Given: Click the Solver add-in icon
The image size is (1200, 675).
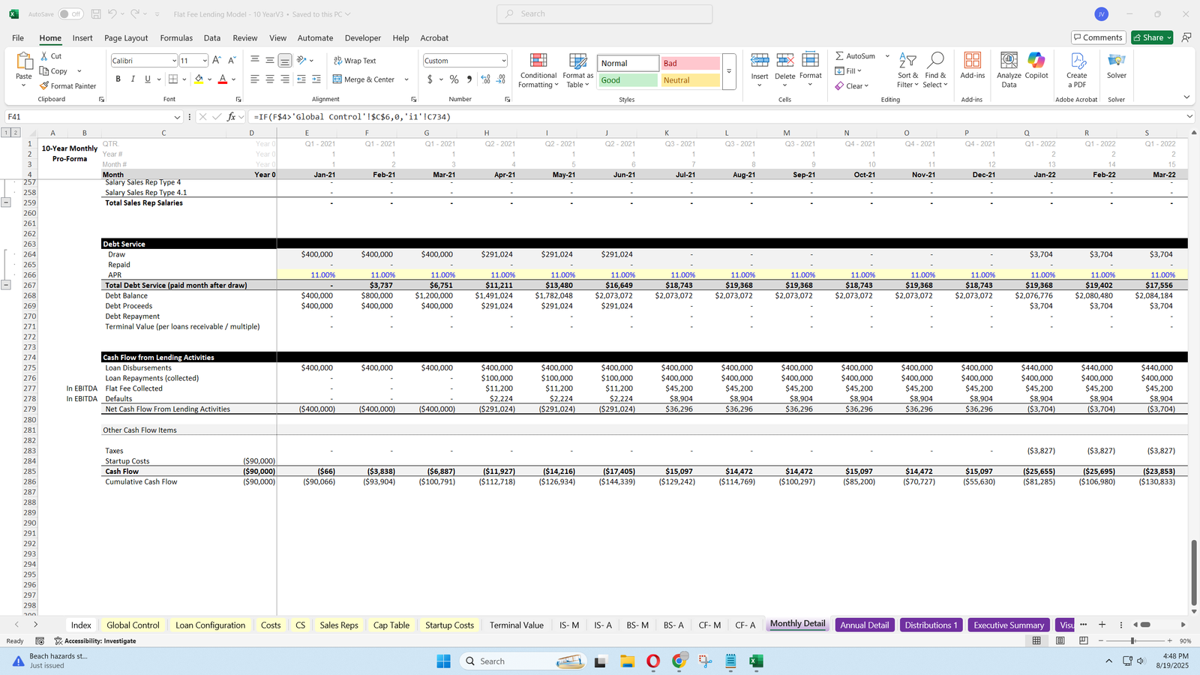Looking at the screenshot, I should [x=1116, y=61].
